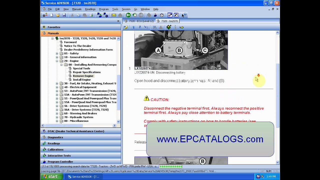Open the Notice To The Dealer item
The image size is (320, 180).
77,46
